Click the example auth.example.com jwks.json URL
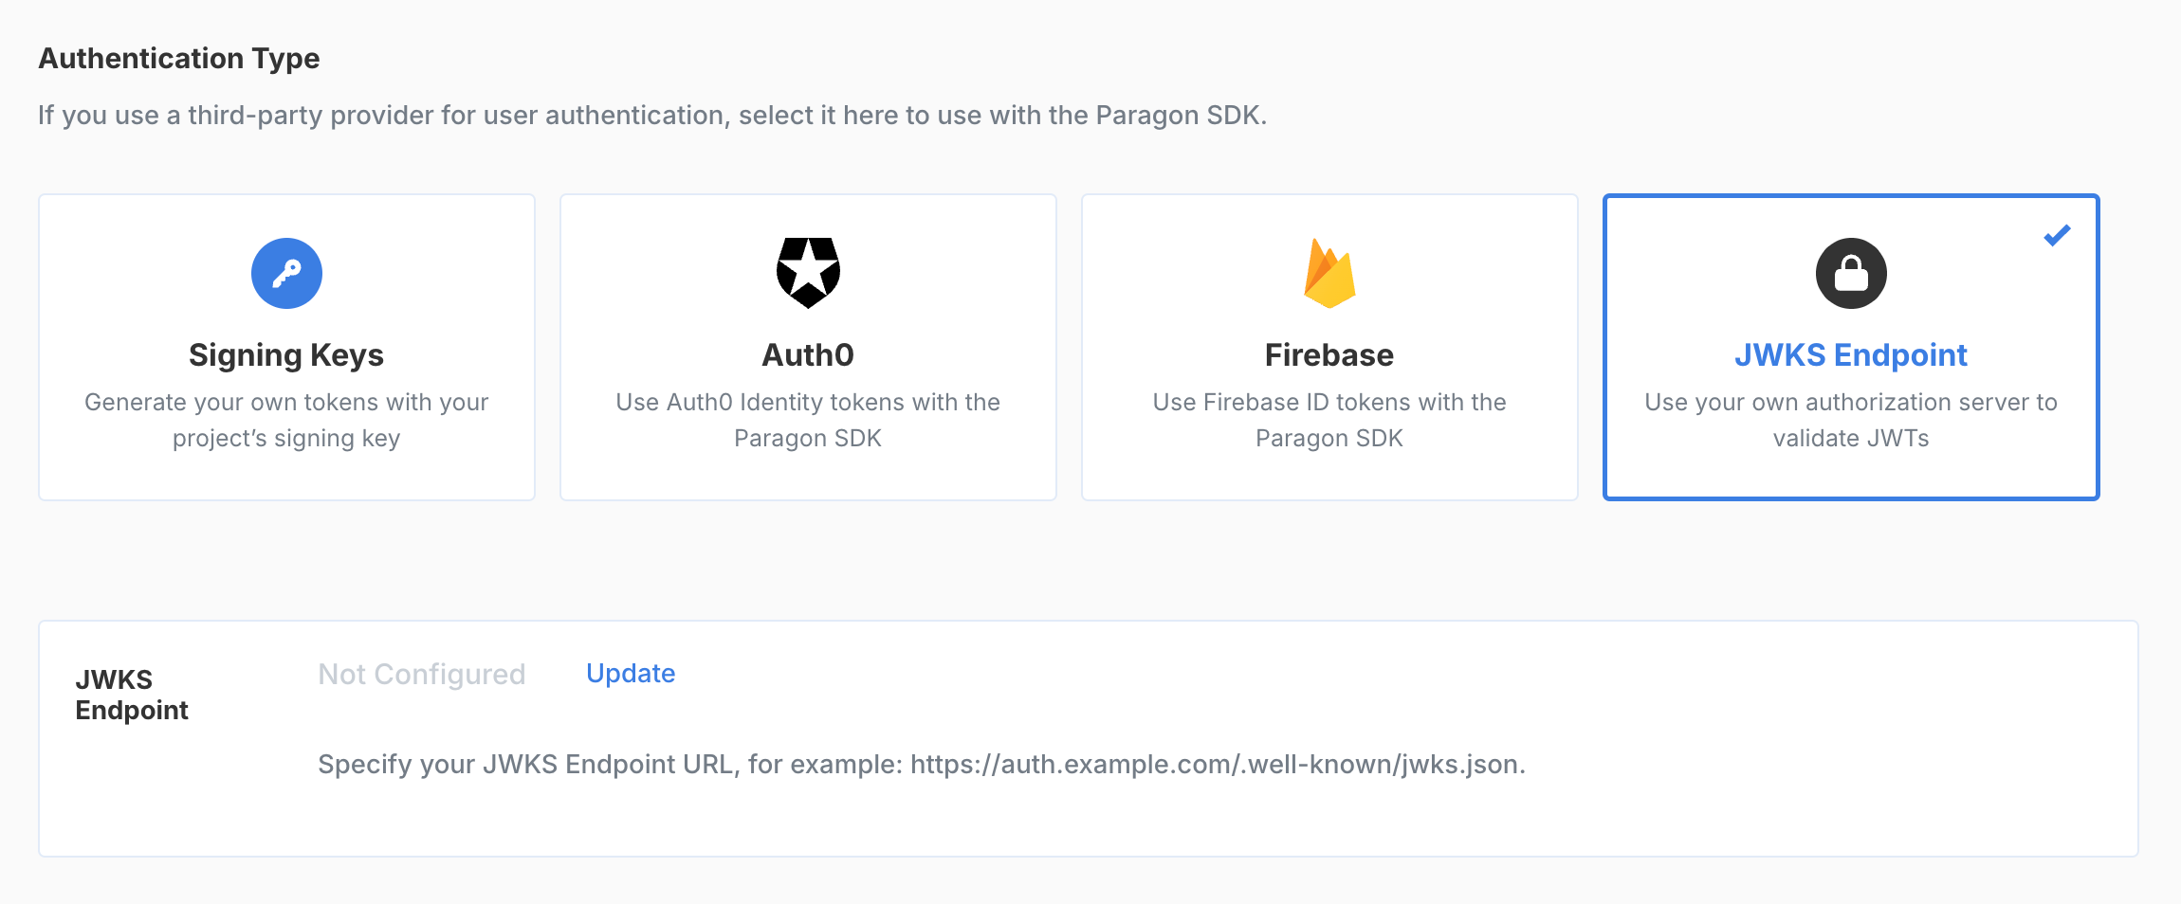 (x=1216, y=765)
